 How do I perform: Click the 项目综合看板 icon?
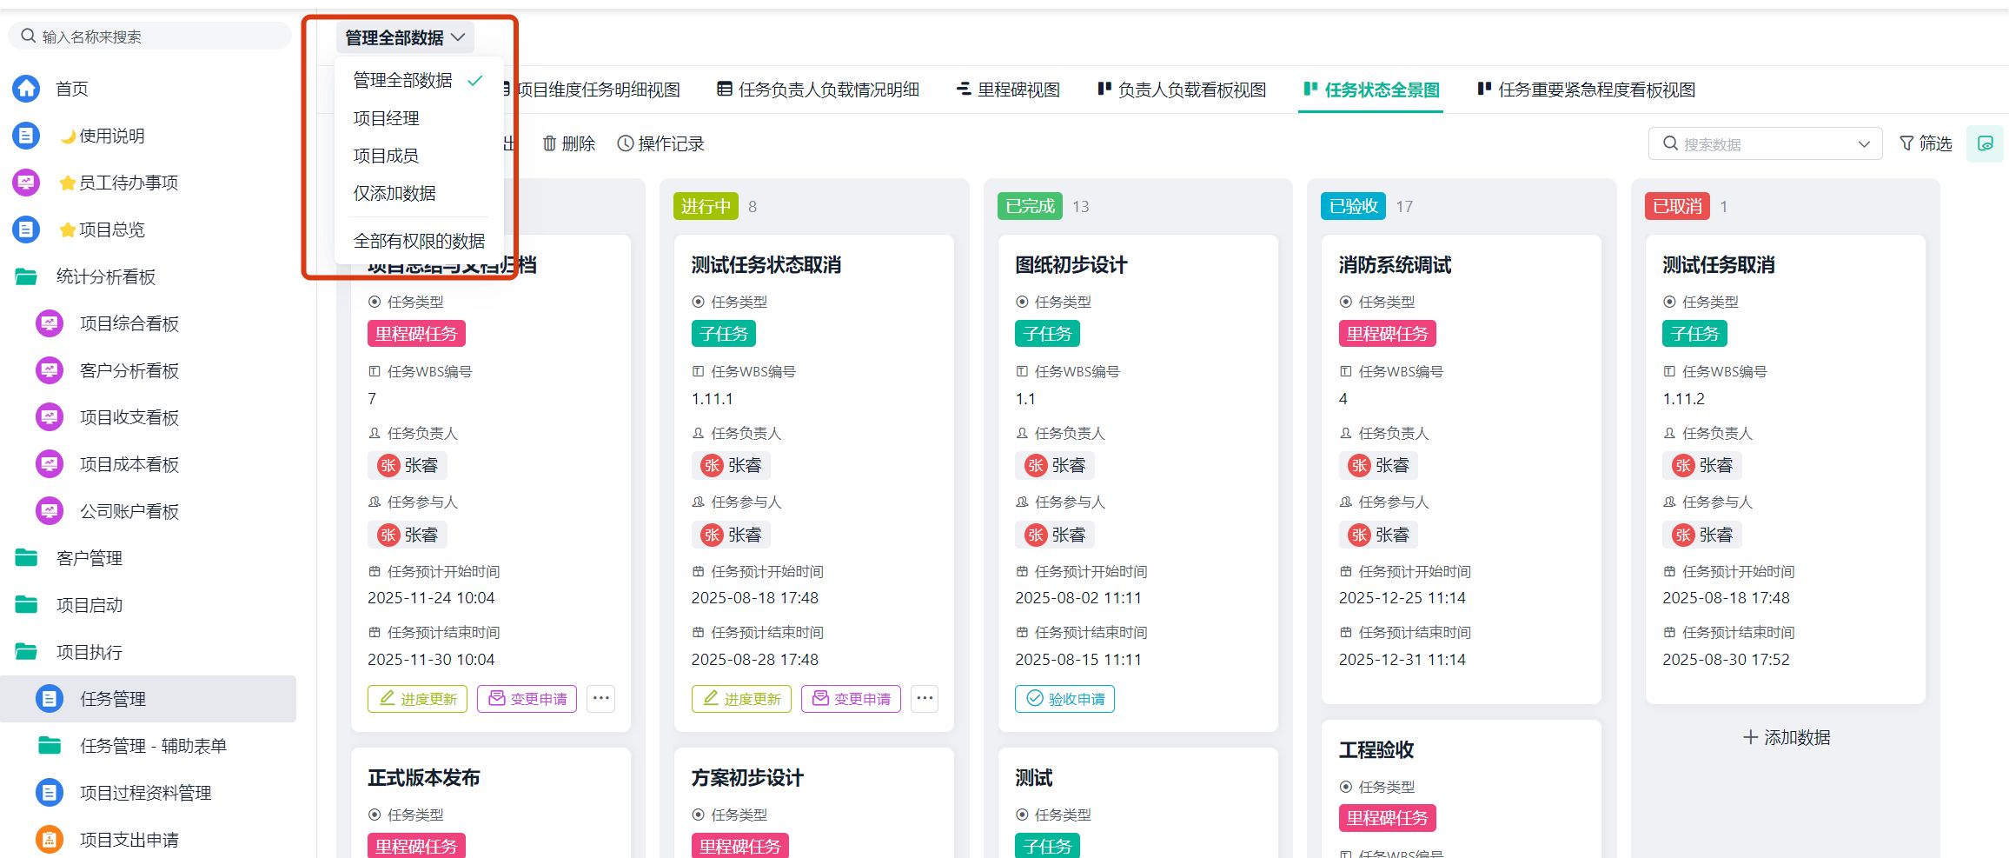coord(50,323)
